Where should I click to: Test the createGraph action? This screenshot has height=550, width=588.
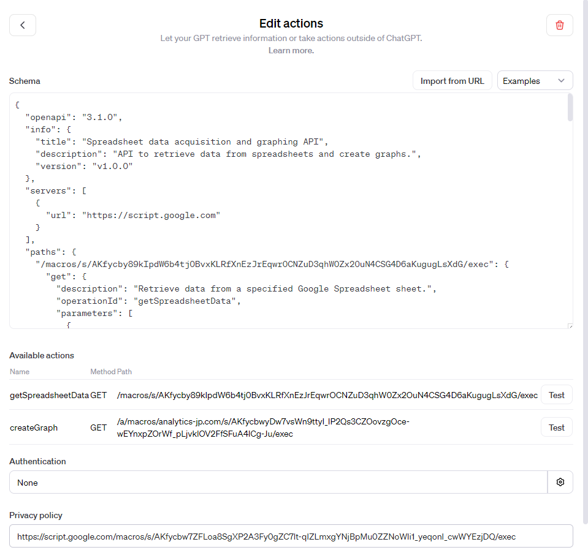point(556,427)
